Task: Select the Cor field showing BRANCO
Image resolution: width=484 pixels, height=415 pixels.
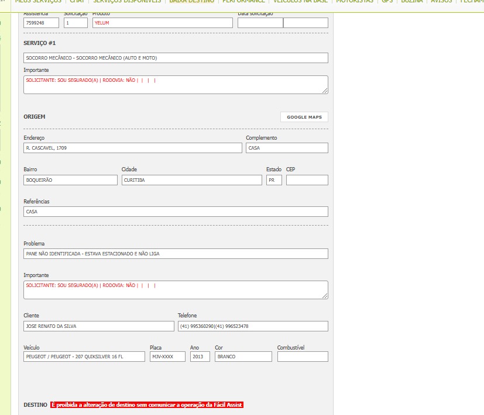Action: coord(243,357)
